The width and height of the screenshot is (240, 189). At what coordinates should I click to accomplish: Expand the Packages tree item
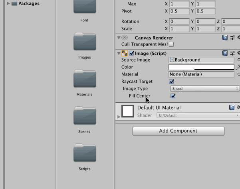click(x=8, y=4)
